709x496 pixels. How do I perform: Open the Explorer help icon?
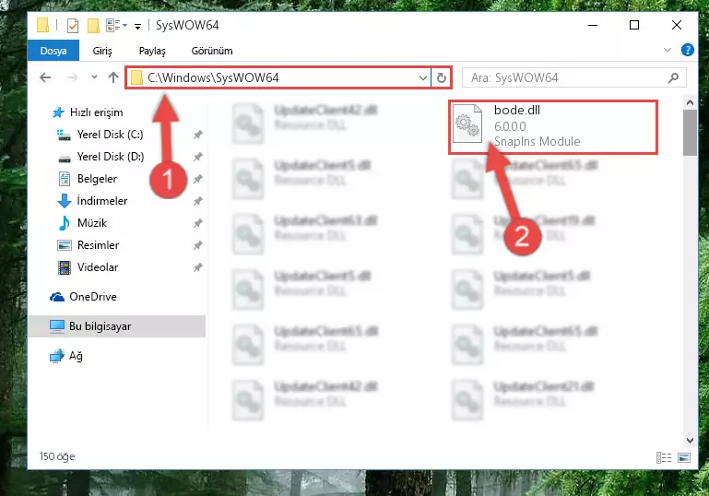point(687,50)
